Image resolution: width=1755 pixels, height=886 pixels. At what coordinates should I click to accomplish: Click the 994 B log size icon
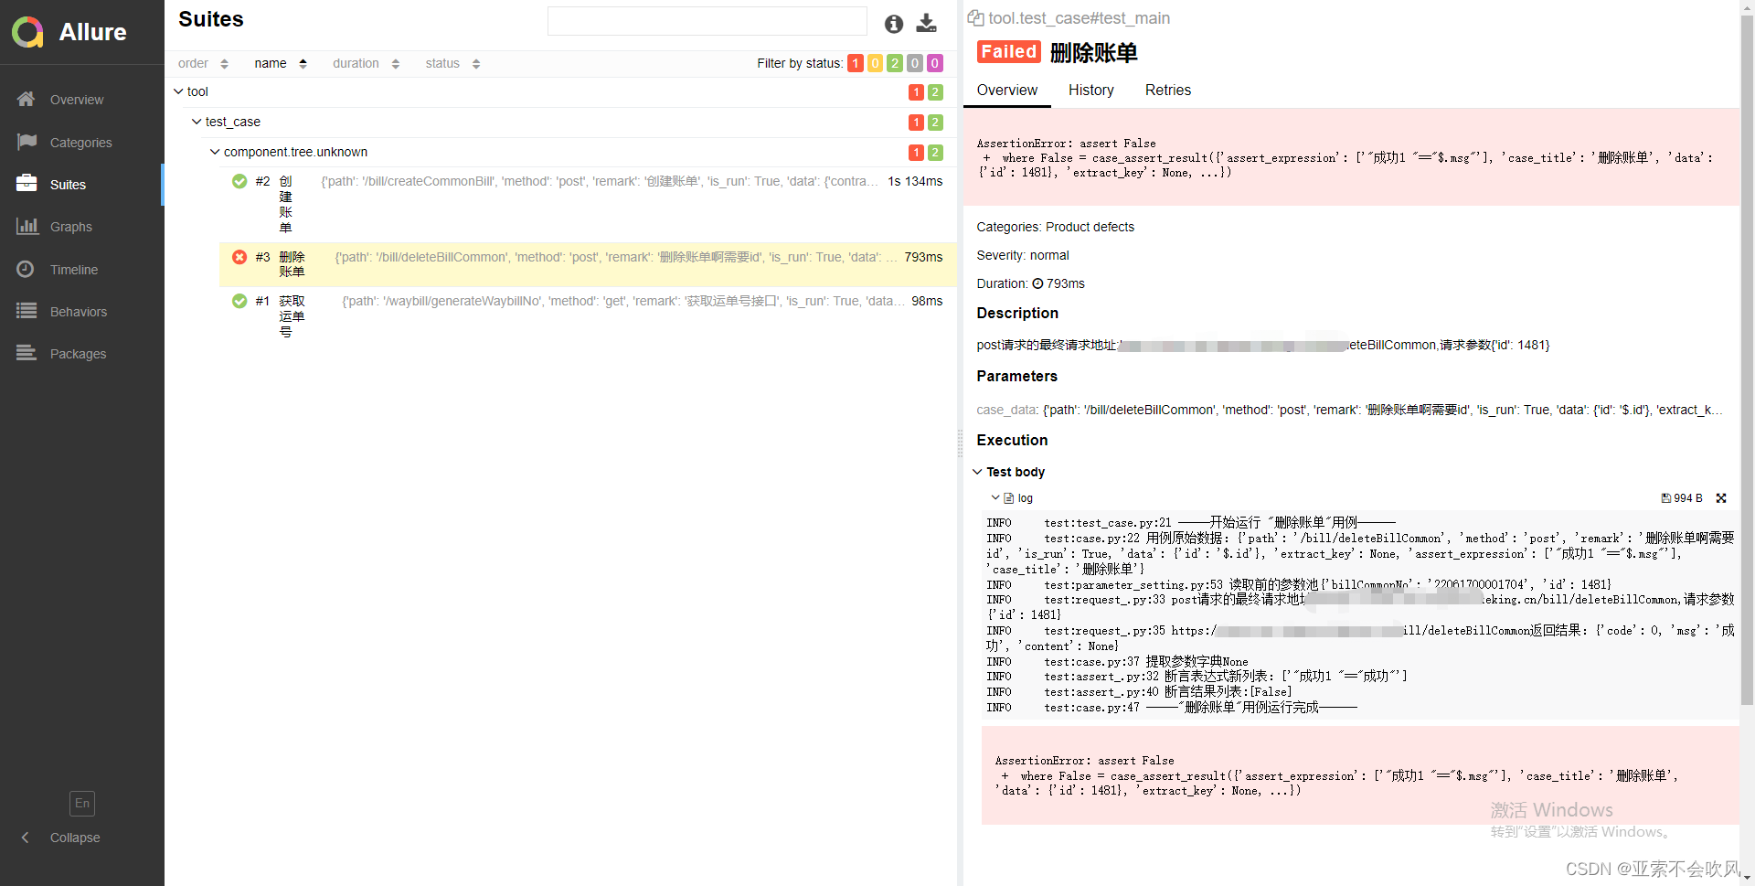tap(1666, 498)
